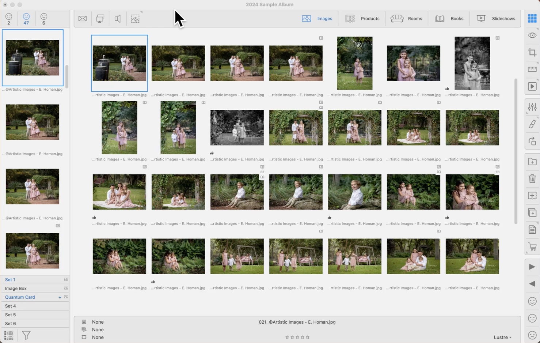The height and width of the screenshot is (343, 540).
Task: Click the envelope email icon
Action: pos(83,19)
